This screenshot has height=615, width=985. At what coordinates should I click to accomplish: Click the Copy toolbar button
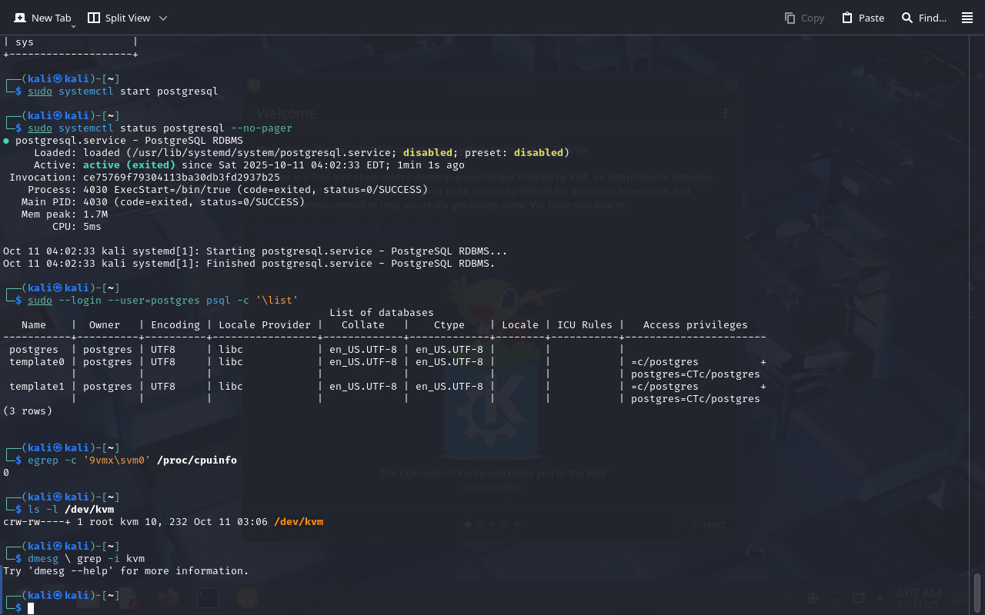[804, 18]
